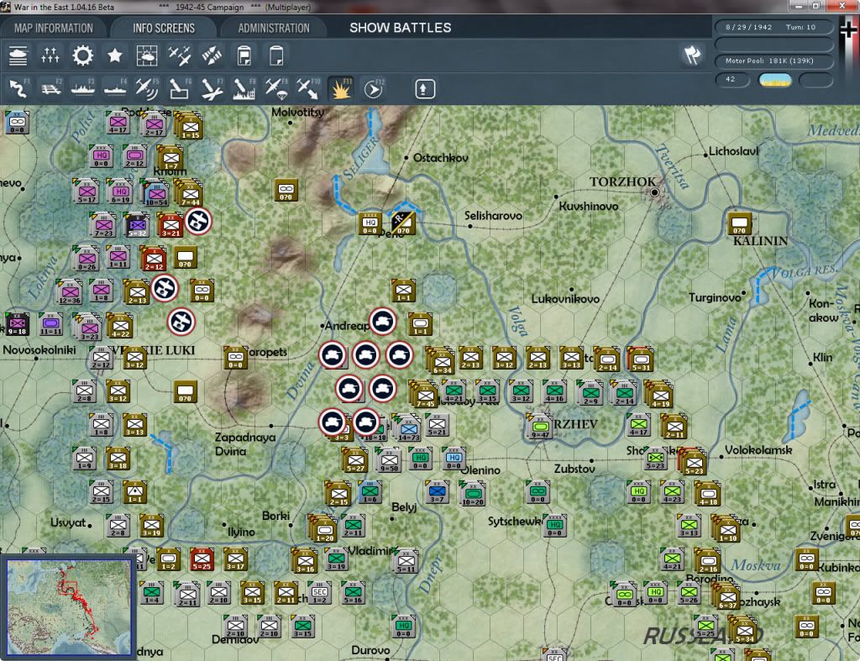Open the air doctrine crossed-planes icon

click(x=180, y=56)
